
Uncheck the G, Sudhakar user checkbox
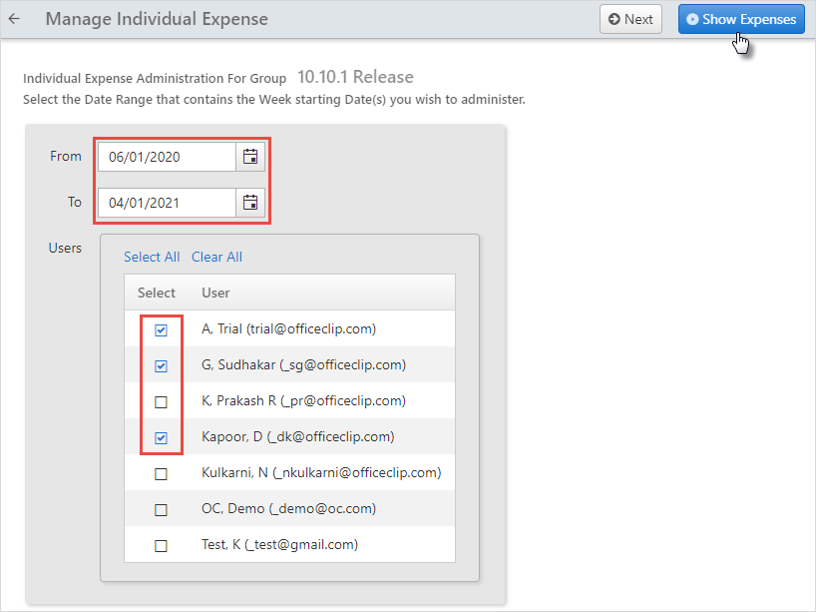tap(161, 366)
